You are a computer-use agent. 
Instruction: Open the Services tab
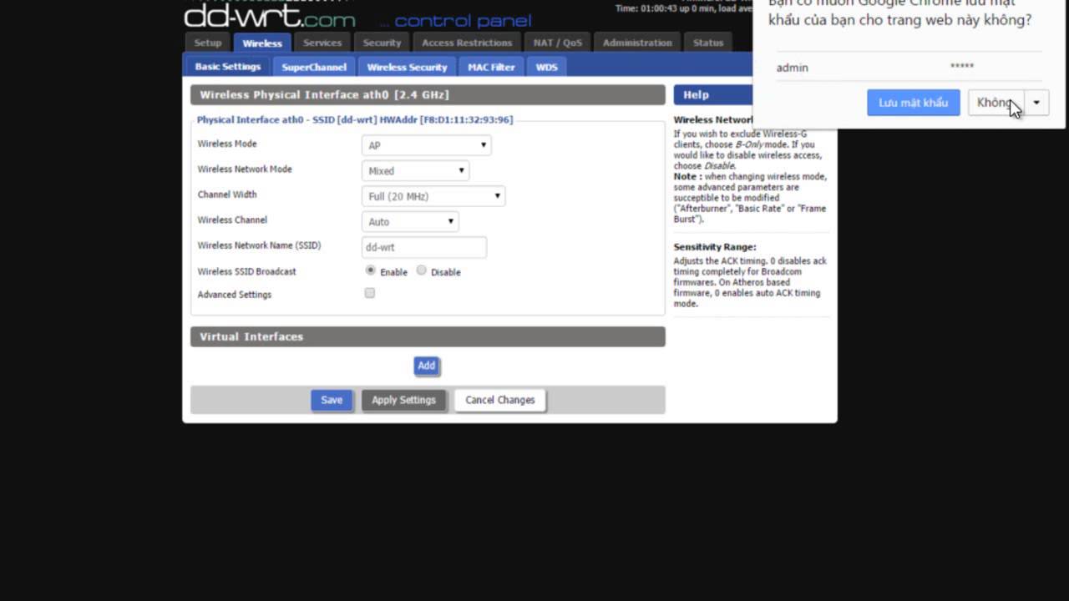click(x=322, y=43)
